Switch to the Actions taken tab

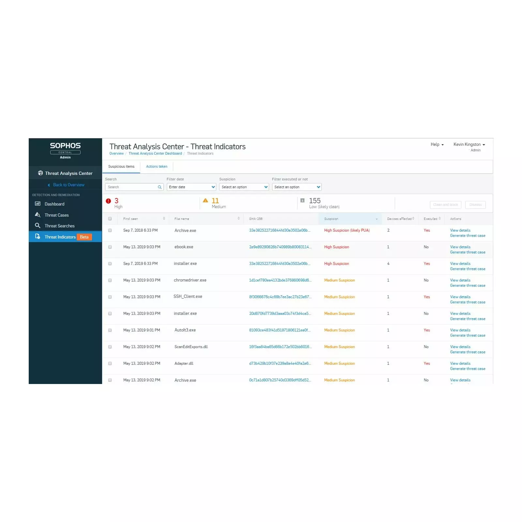coord(157,166)
